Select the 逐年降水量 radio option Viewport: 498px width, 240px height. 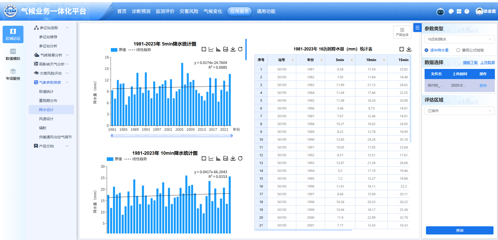tap(426, 50)
